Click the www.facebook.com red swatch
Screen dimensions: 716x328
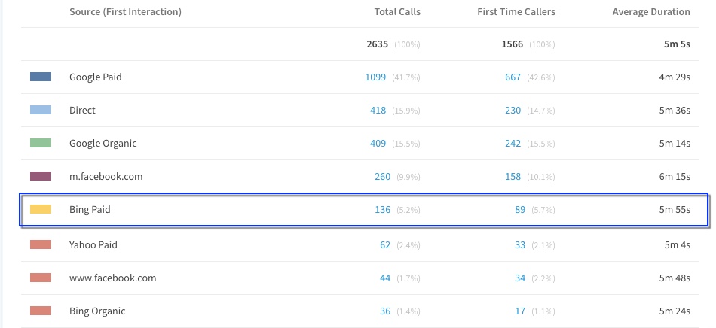pyautogui.click(x=41, y=278)
